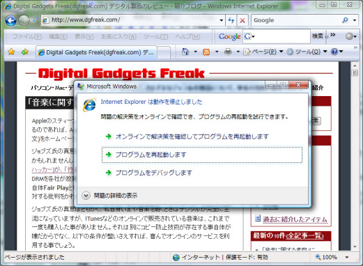This screenshot has height=266, width=363.
Task: Click the Google toolbar 検索 button
Action: click(x=317, y=36)
